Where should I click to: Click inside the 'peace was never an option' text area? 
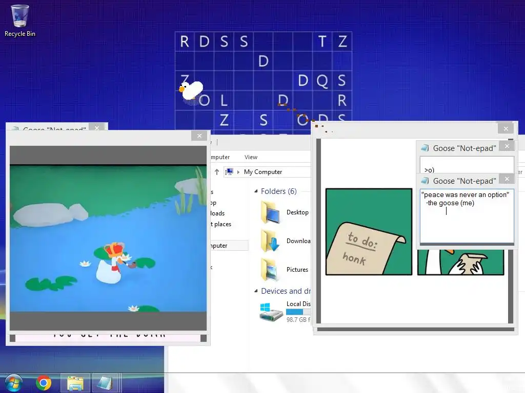tap(467, 216)
